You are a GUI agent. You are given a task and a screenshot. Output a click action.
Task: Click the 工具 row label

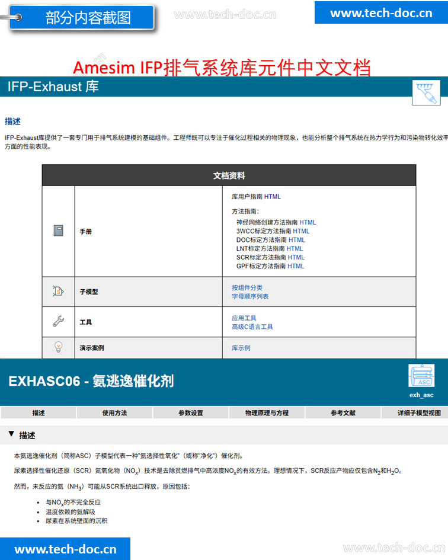click(86, 322)
